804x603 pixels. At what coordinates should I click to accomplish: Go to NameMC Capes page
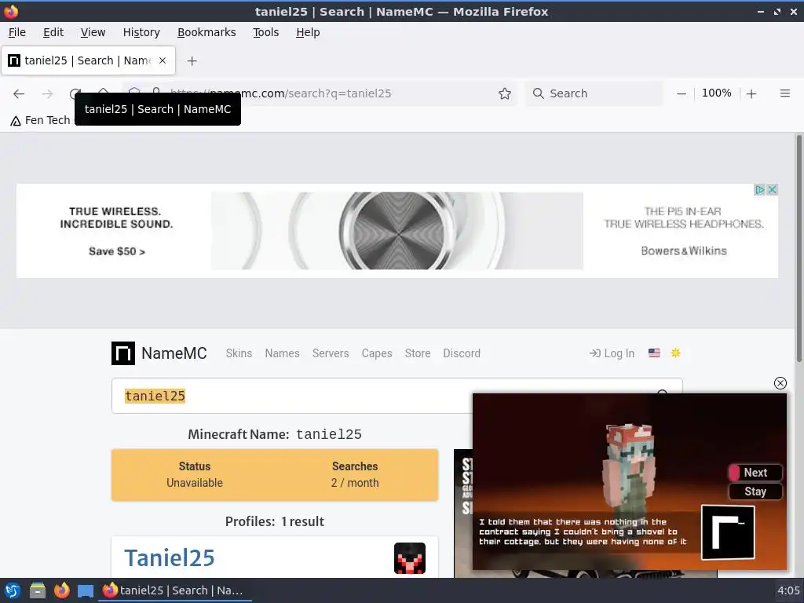(x=377, y=353)
